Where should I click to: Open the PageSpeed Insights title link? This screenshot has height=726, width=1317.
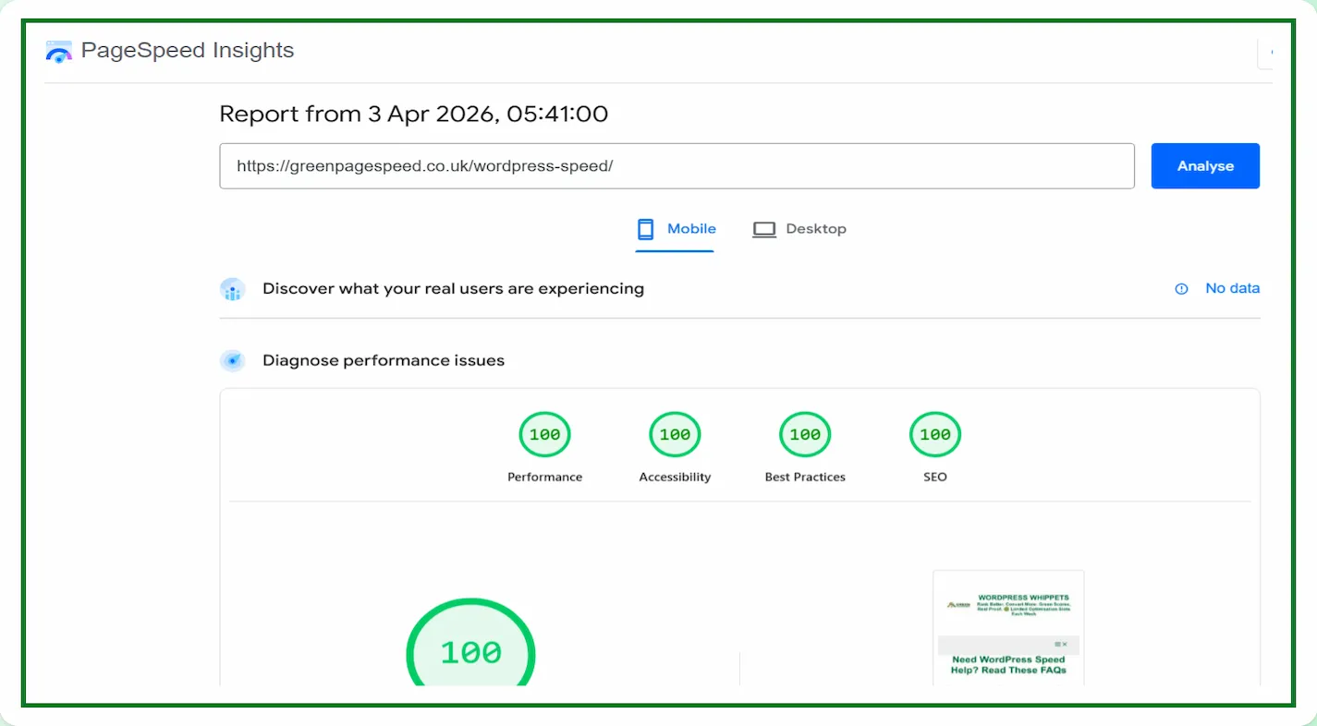188,51
